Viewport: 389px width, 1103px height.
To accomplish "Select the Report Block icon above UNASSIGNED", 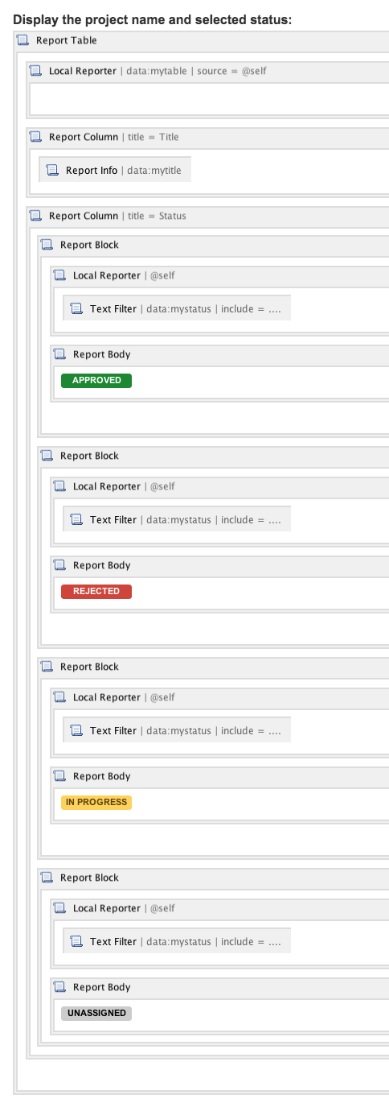I will pos(47,878).
